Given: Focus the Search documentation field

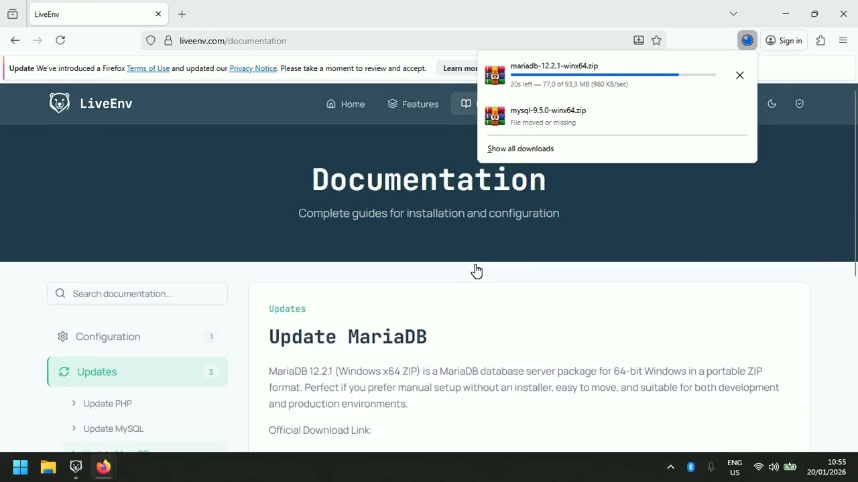Looking at the screenshot, I should pyautogui.click(x=137, y=293).
